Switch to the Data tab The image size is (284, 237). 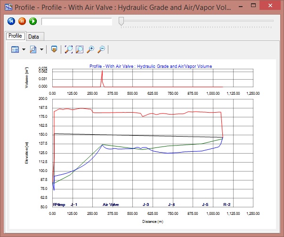tap(33, 36)
